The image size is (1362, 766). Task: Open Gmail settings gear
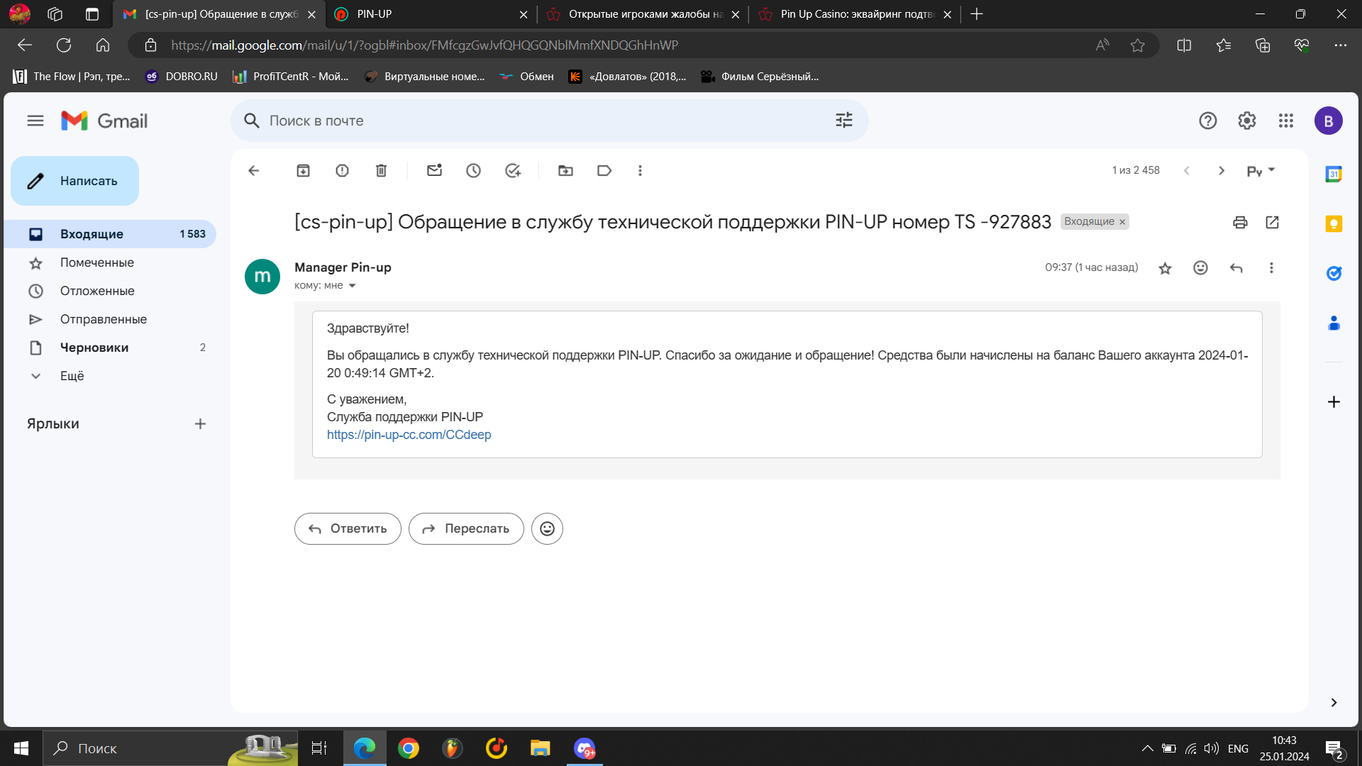click(x=1247, y=121)
